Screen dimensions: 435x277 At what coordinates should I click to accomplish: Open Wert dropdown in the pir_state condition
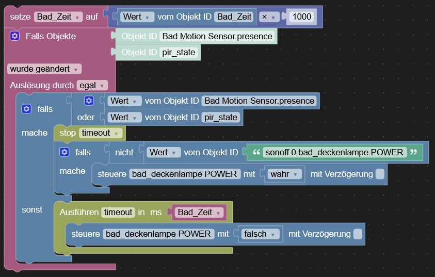point(125,117)
